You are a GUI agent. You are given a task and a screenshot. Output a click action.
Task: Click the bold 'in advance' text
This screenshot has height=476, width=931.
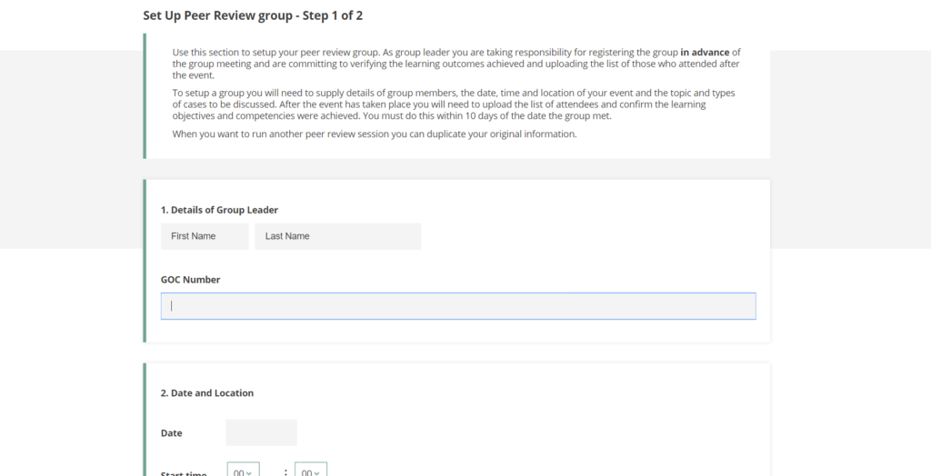705,53
